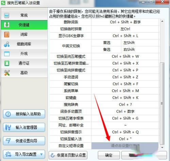Click the 快速设置向导 wizard icon
Viewport: 170px width, 161px height.
point(8,141)
